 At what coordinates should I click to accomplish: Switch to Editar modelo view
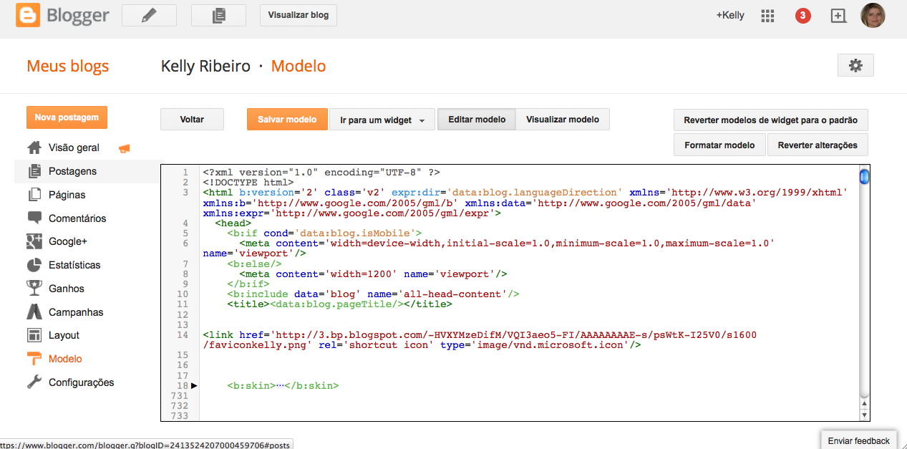[x=477, y=120]
